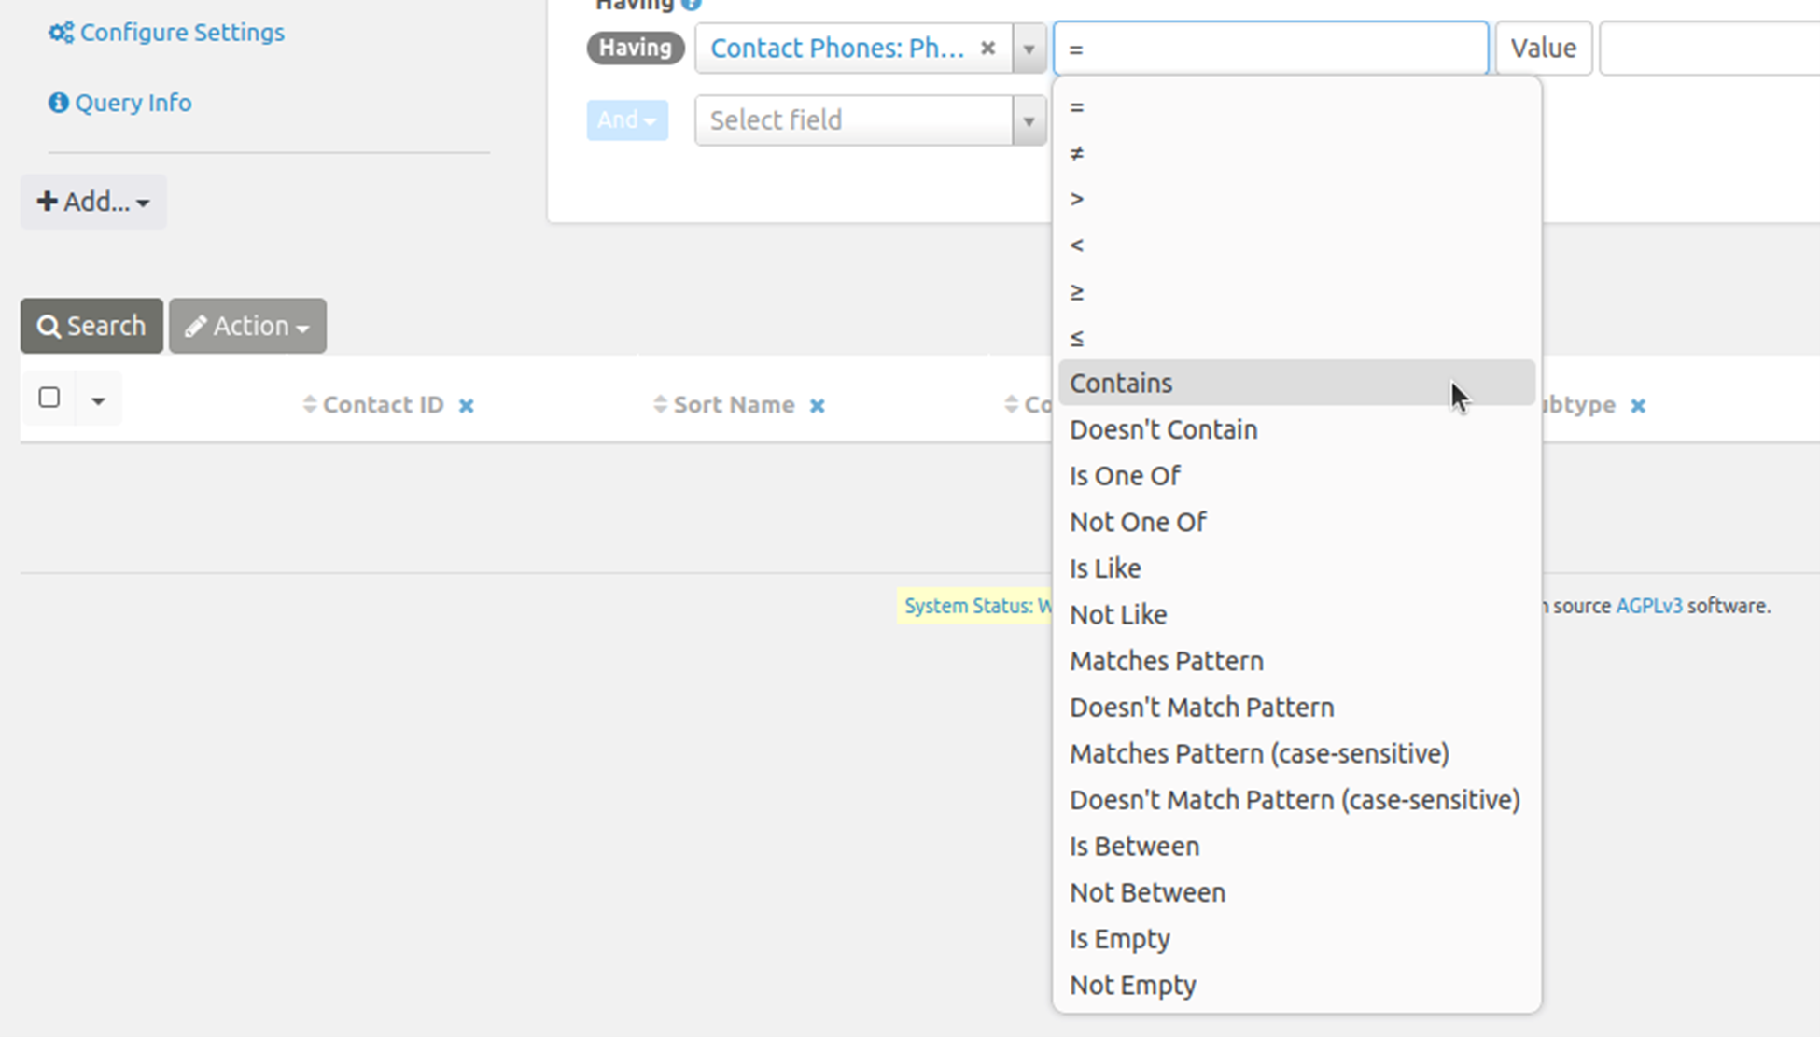Viewport: 1820px width, 1037px height.
Task: Remove the Sort Name column
Action: 818,406
